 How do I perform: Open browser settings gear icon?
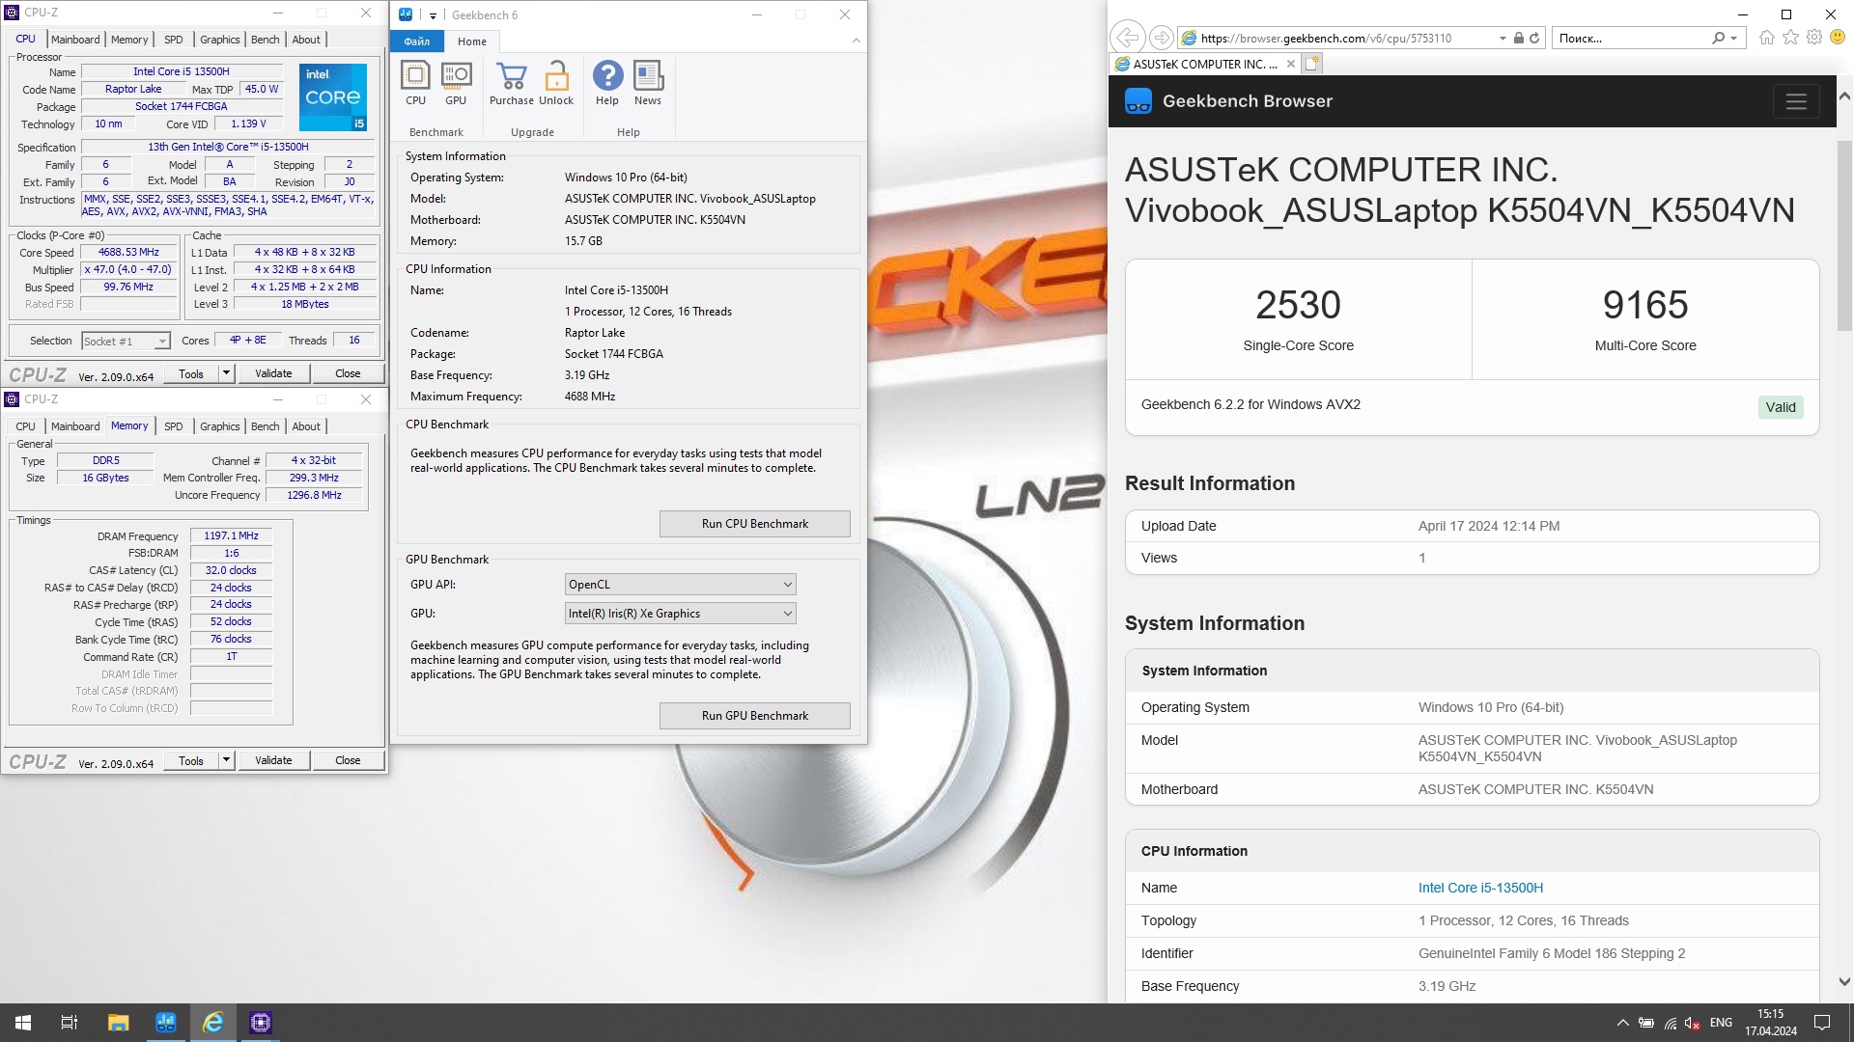click(x=1814, y=37)
